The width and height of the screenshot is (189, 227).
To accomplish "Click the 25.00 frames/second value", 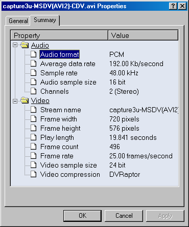I will (141, 156).
